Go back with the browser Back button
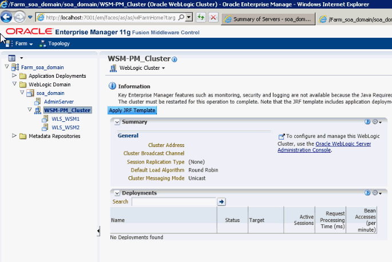The width and height of the screenshot is (392, 262). (6, 17)
